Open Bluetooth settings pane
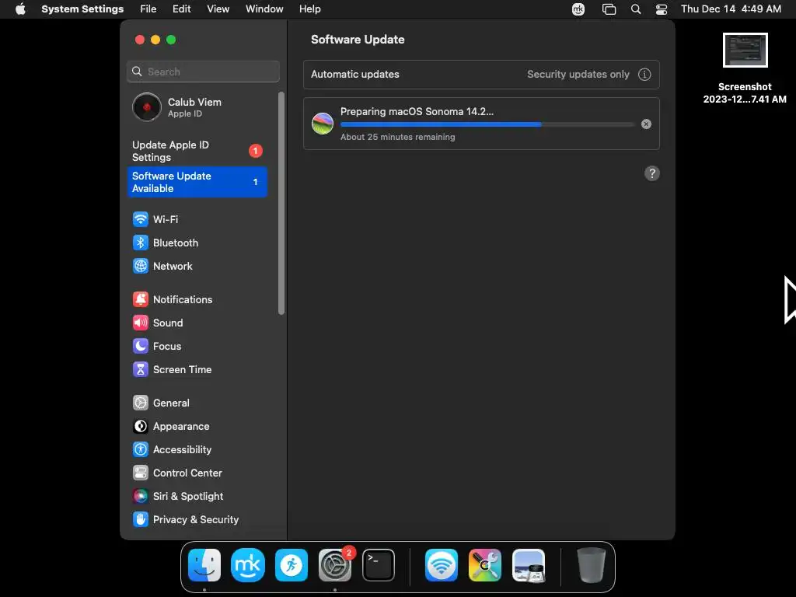Image resolution: width=796 pixels, height=597 pixels. tap(197, 243)
